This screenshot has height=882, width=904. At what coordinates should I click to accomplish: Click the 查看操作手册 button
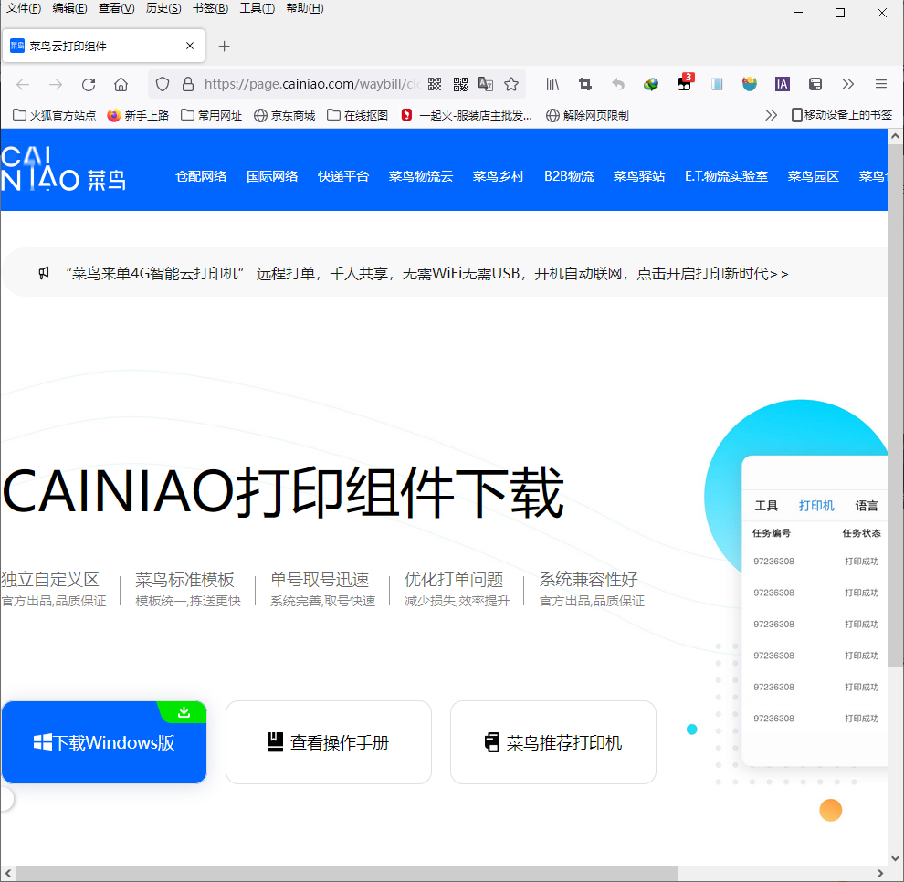pos(329,742)
